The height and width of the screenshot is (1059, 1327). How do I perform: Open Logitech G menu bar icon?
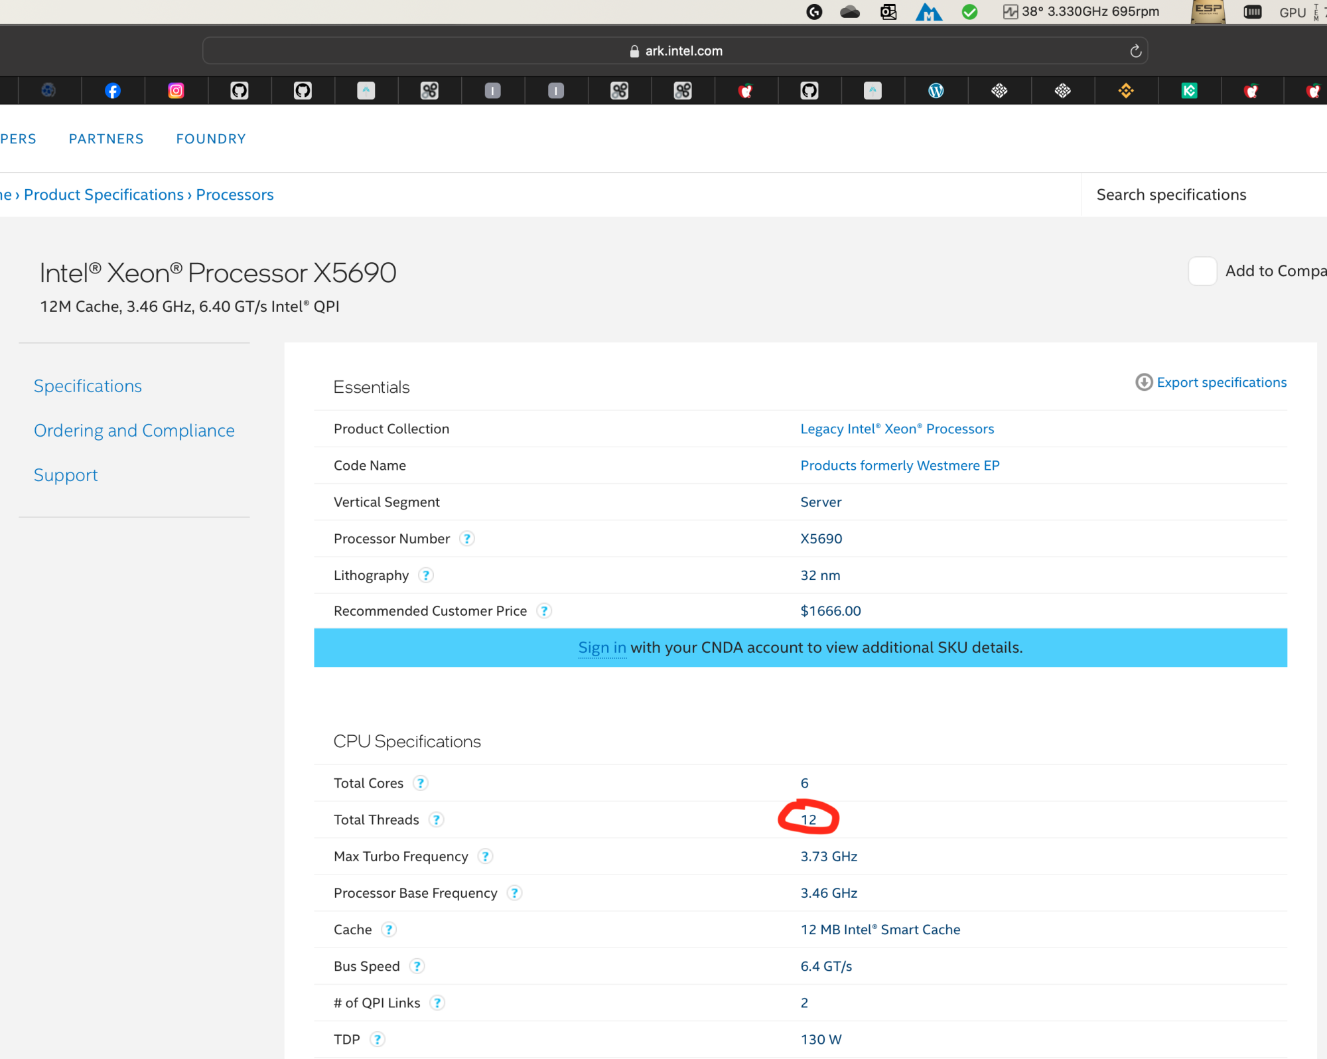(x=814, y=11)
